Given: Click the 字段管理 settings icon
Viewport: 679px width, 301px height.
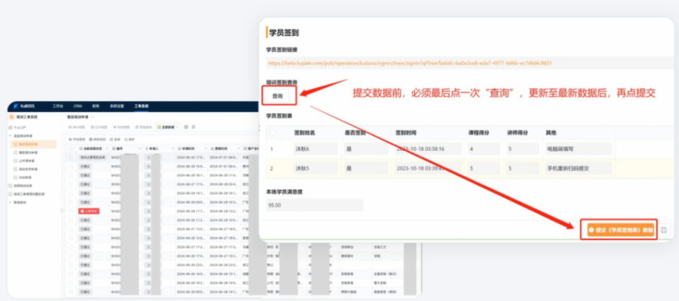Looking at the screenshot, I should point(69,139).
